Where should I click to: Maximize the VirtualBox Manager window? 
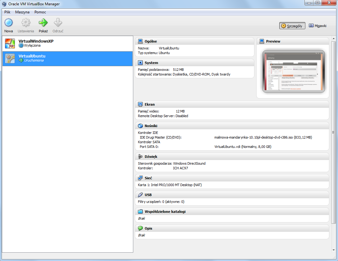pyautogui.click(x=317, y=2)
